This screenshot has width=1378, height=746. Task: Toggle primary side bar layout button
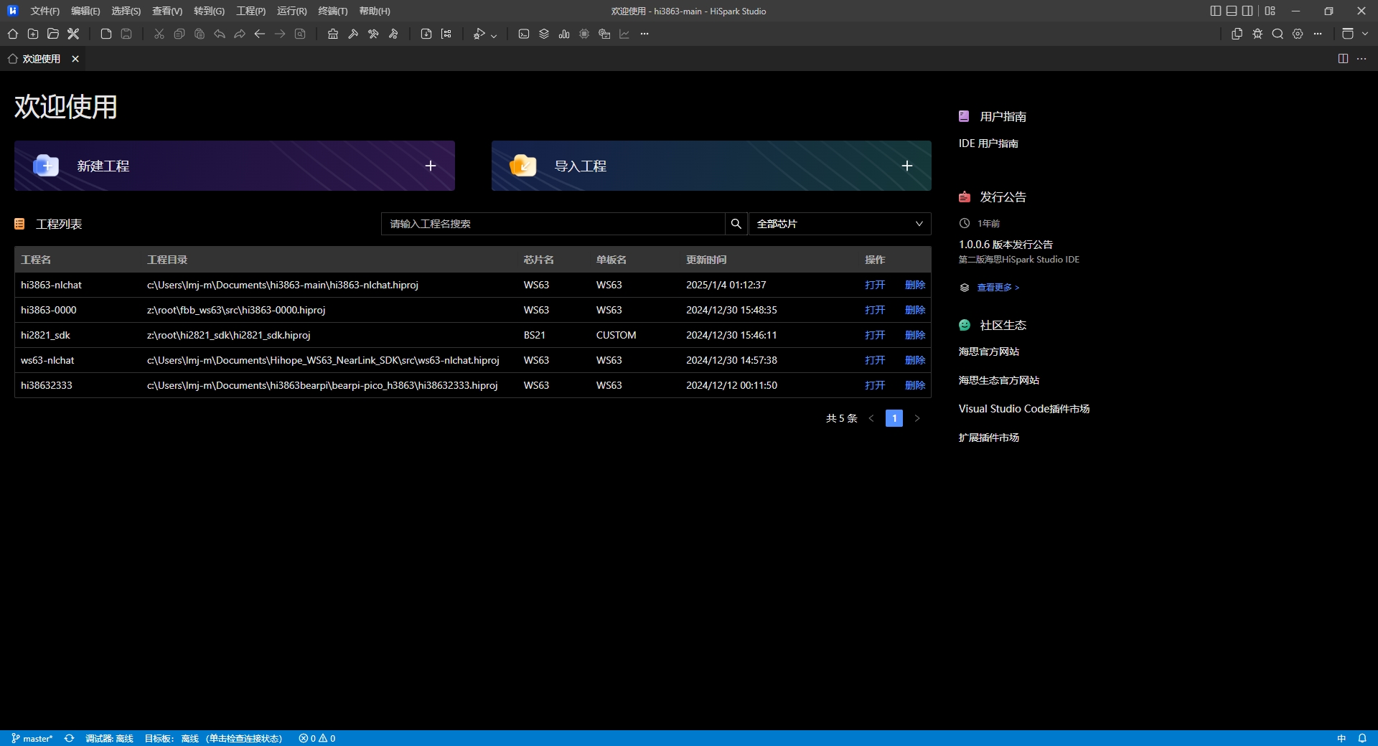tap(1215, 11)
